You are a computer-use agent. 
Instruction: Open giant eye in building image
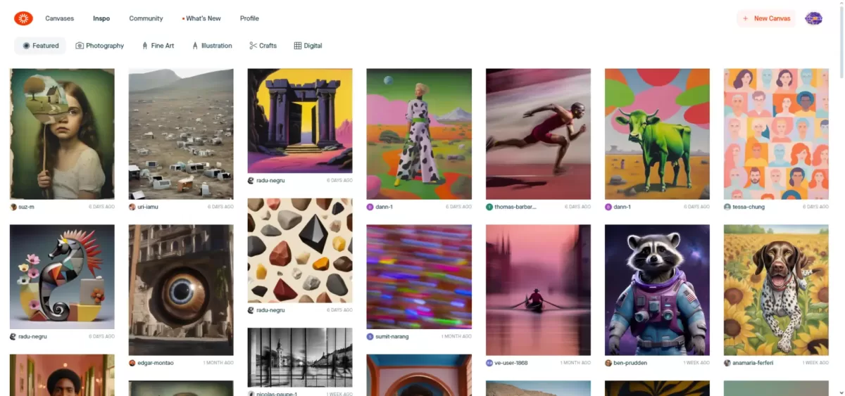point(181,290)
